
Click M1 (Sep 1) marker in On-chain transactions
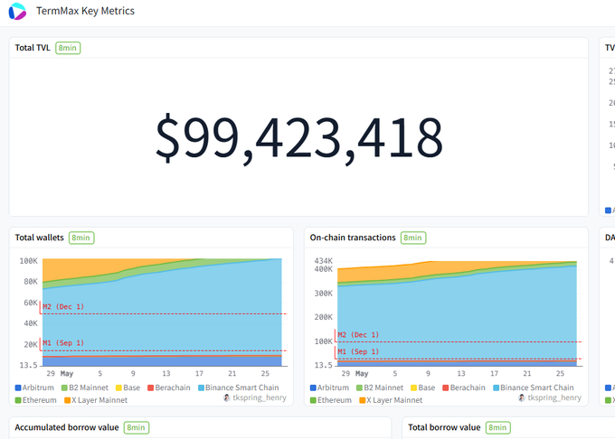[358, 351]
